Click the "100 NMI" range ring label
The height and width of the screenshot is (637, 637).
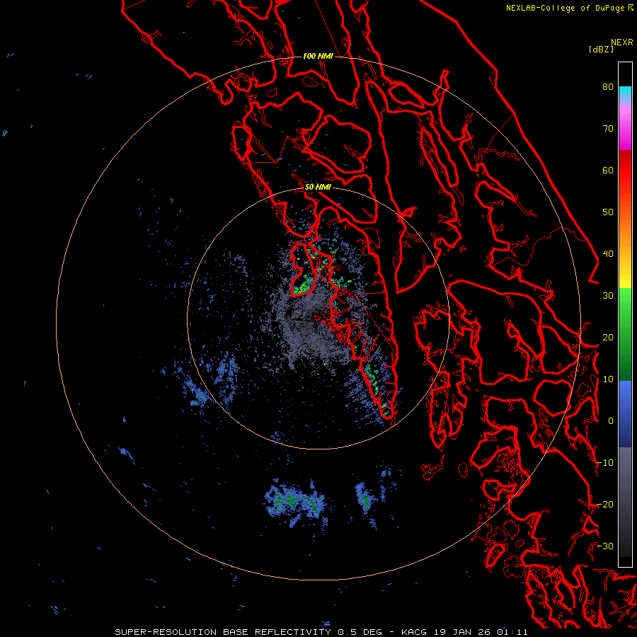pyautogui.click(x=318, y=56)
